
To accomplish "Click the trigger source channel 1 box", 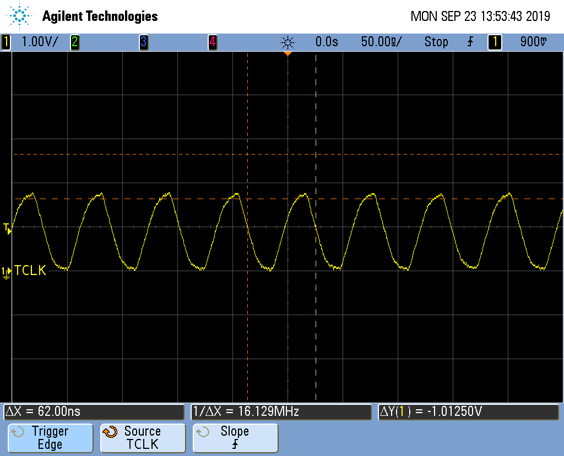I will click(x=495, y=42).
